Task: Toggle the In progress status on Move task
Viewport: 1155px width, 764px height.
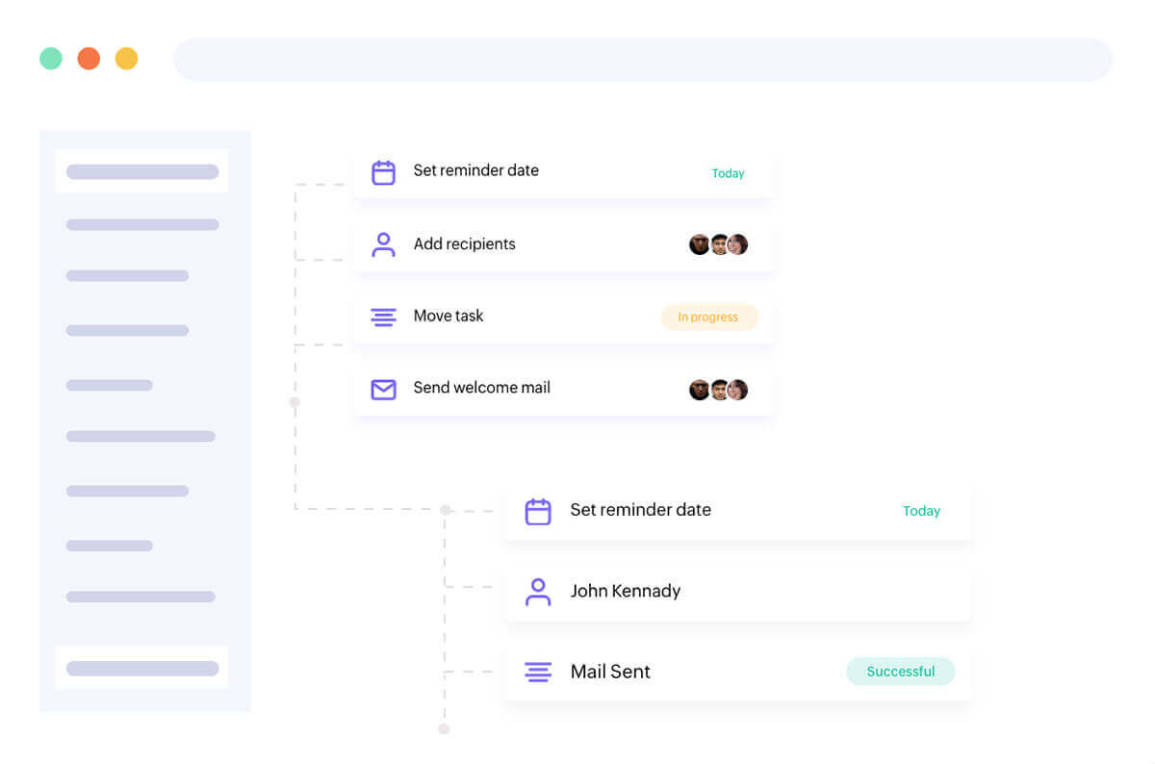Action: tap(709, 317)
